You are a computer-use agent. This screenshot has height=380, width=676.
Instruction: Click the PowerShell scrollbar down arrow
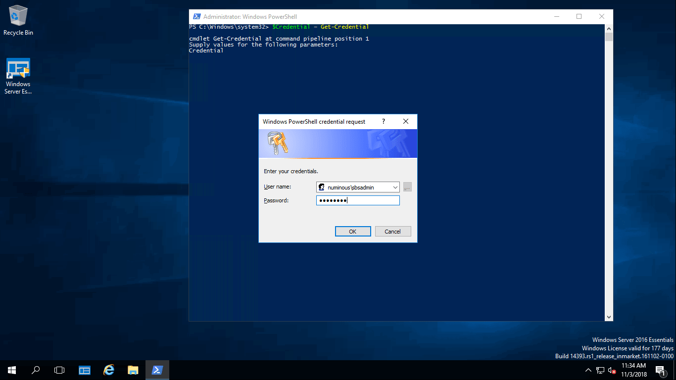point(609,317)
